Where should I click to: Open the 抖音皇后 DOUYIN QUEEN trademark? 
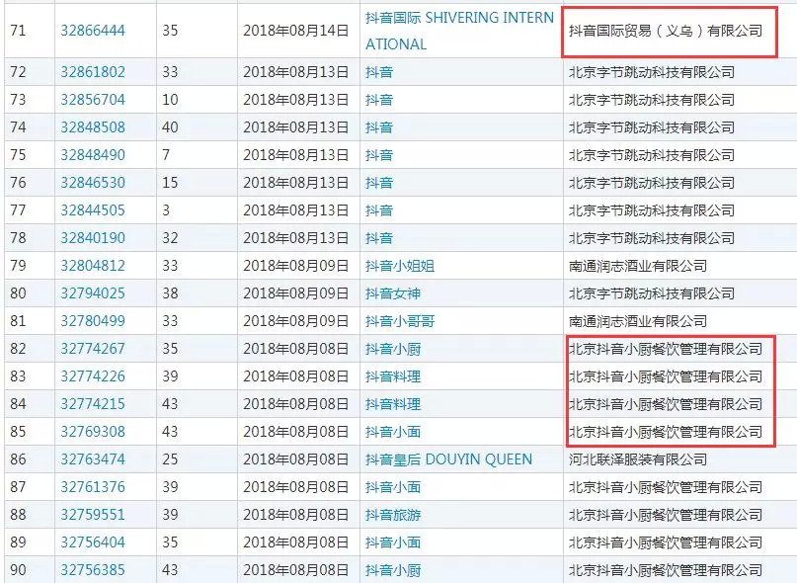pyautogui.click(x=448, y=459)
